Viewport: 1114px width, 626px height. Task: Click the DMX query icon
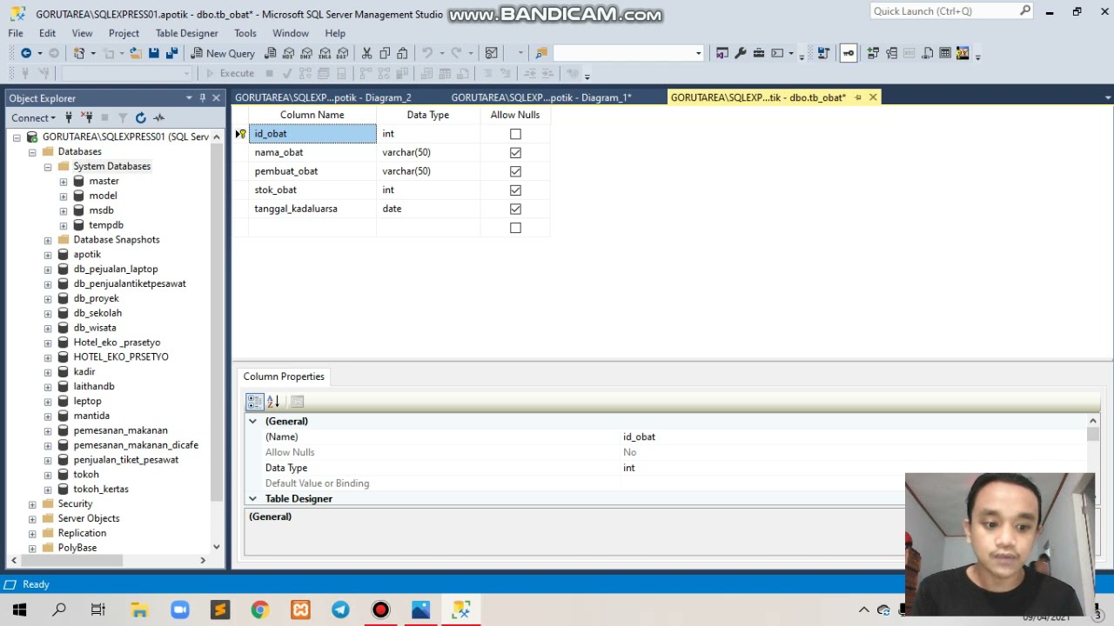pos(306,53)
